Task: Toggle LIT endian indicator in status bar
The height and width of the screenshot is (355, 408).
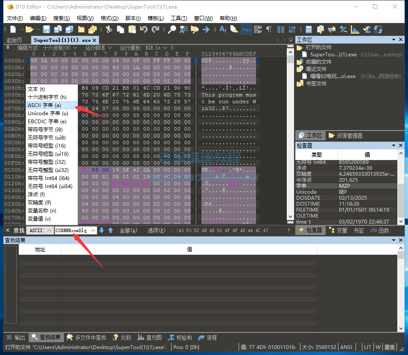Action: pos(367,347)
